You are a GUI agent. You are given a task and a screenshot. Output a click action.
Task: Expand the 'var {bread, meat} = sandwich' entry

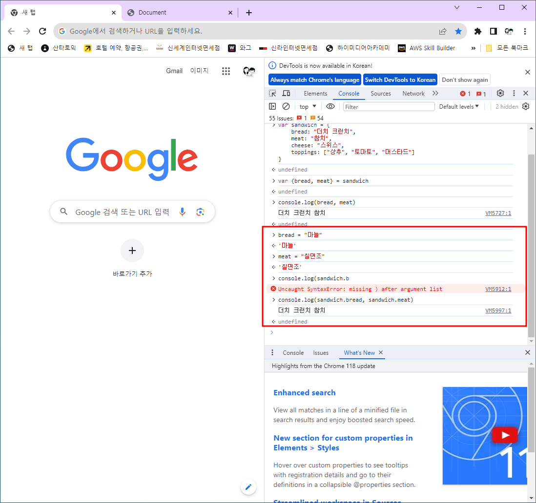pos(273,181)
